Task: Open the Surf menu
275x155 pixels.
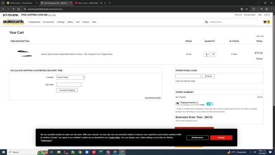Action: coord(78,22)
